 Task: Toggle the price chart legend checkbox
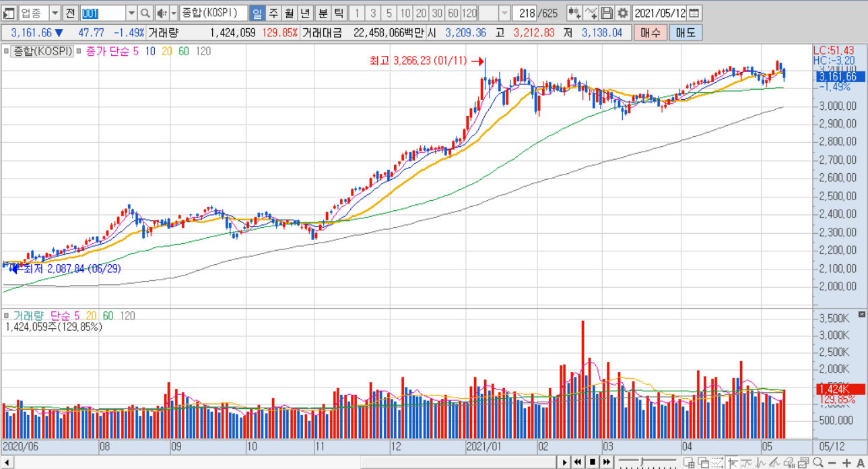(7, 51)
